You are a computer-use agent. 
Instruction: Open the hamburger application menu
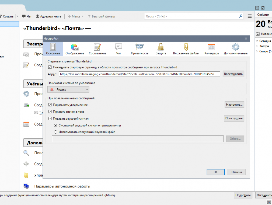(250, 16)
